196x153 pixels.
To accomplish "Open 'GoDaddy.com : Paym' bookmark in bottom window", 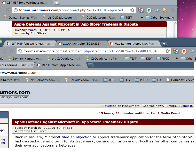I will (x=82, y=80).
